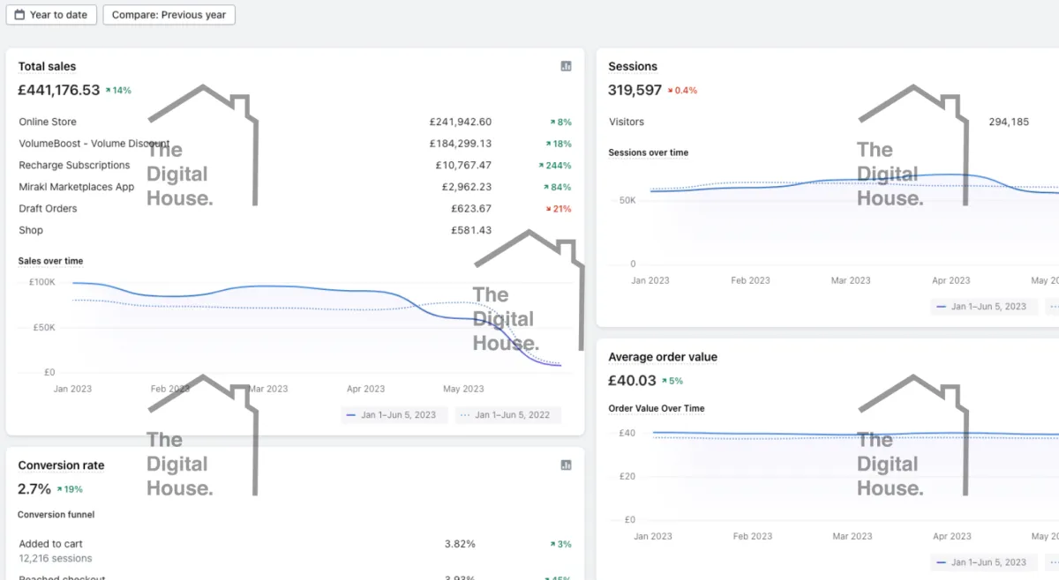The height and width of the screenshot is (580, 1059).
Task: Toggle the 2023 legend under Order Value Over Time
Action: (982, 562)
